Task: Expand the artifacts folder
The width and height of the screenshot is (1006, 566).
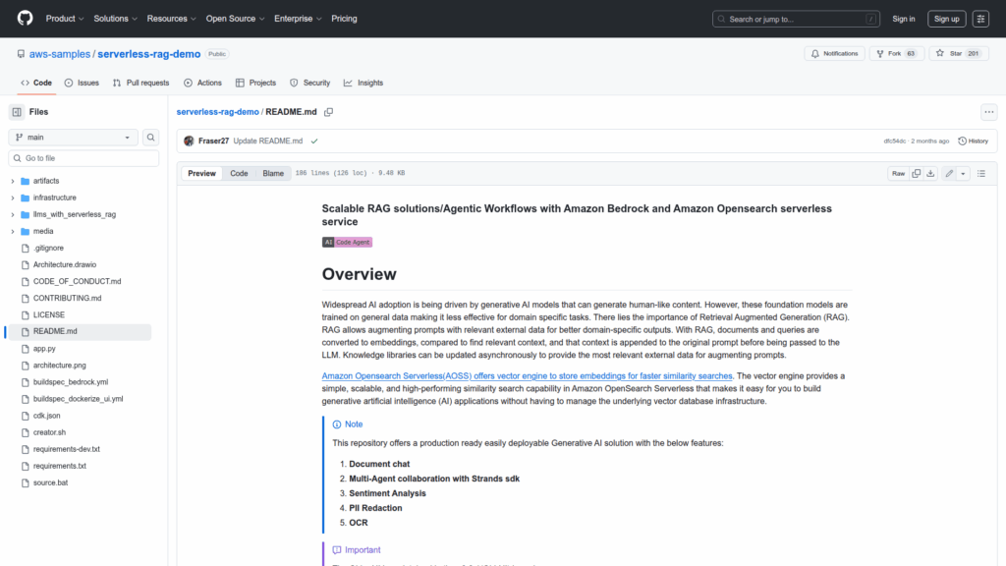Action: 12,181
